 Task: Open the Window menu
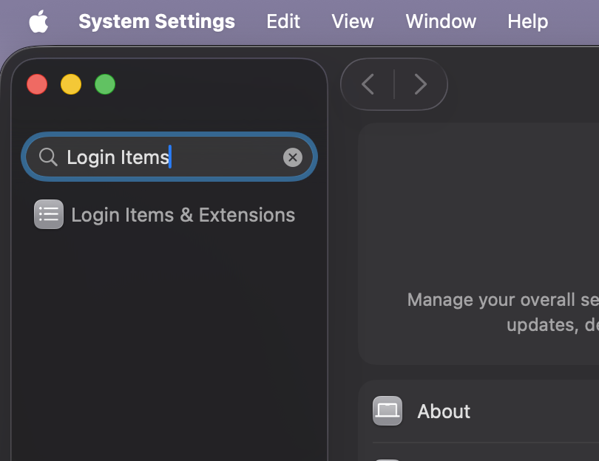[x=441, y=21]
